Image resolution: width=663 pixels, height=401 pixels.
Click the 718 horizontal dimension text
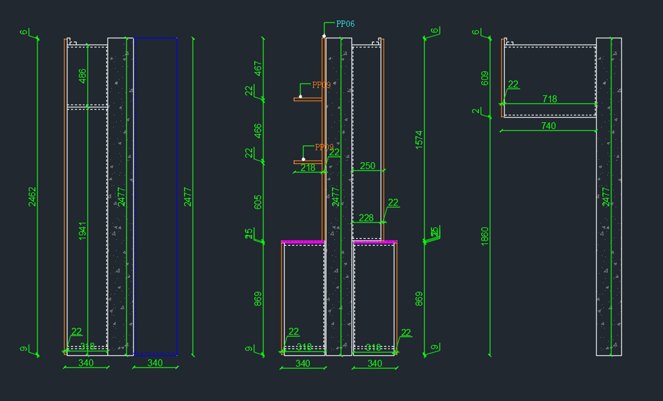coord(549,99)
